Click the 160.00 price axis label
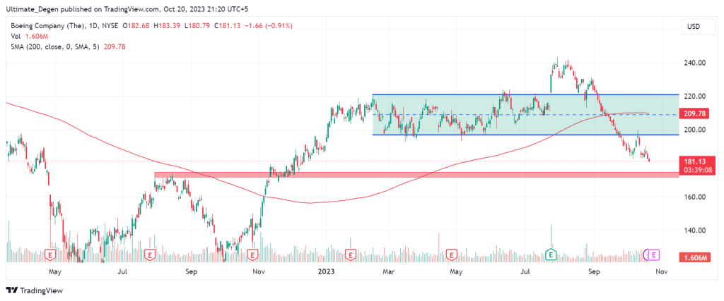The width and height of the screenshot is (724, 301). (696, 197)
